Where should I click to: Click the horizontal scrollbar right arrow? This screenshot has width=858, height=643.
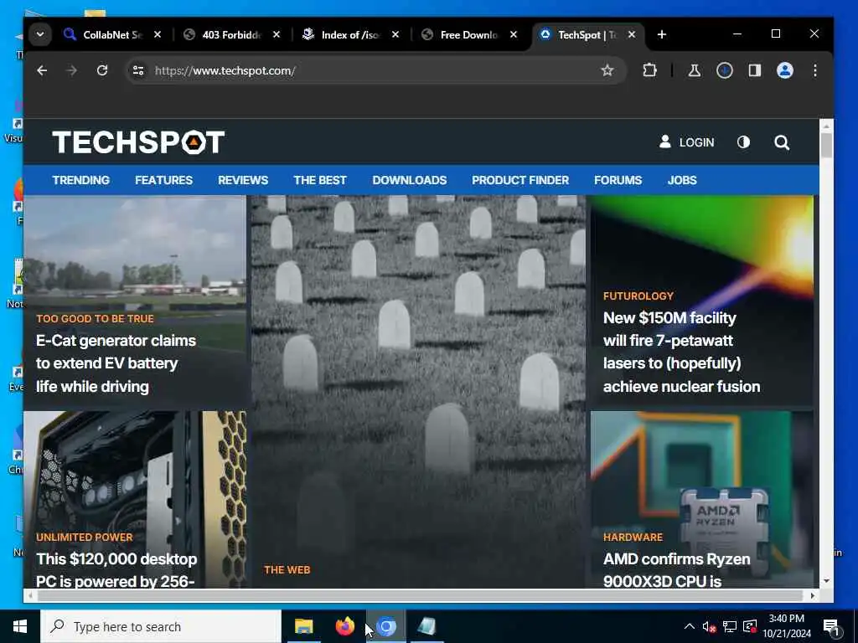(812, 595)
